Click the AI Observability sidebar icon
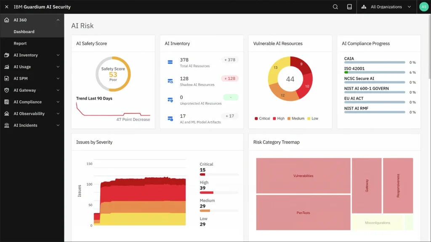 [x=7, y=113]
